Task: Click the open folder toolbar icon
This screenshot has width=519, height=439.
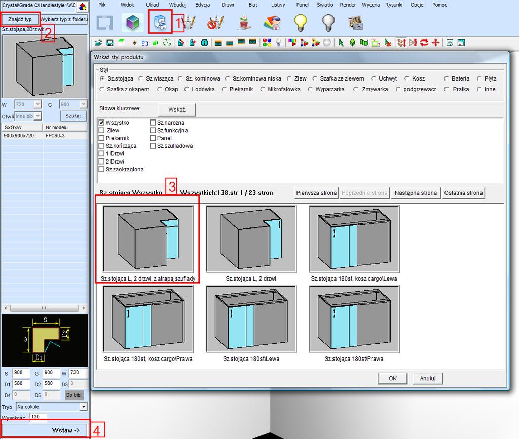Action: pos(98,43)
